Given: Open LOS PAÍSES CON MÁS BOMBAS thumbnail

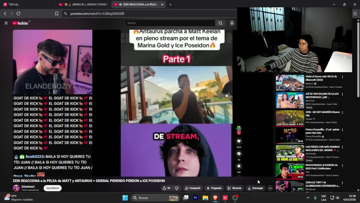Looking at the screenshot, I should [x=290, y=153].
